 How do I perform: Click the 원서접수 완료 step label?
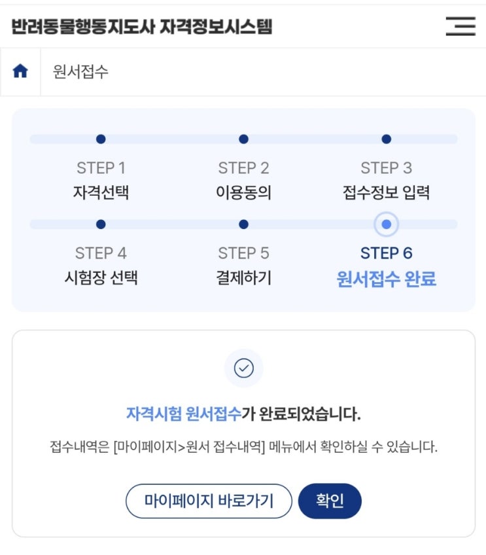pos(387,279)
